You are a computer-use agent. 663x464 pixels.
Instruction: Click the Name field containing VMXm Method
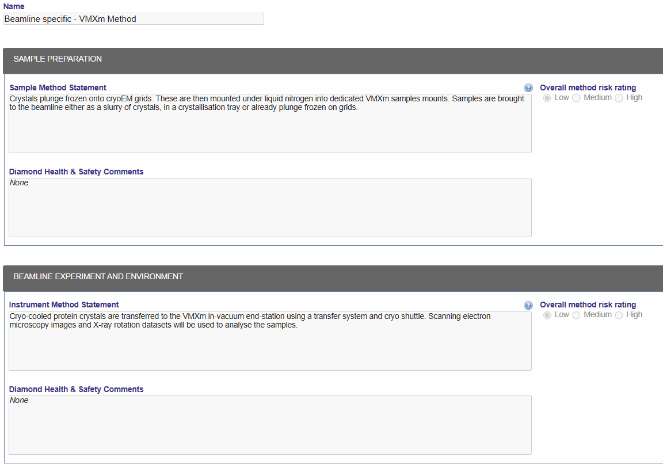(x=133, y=19)
